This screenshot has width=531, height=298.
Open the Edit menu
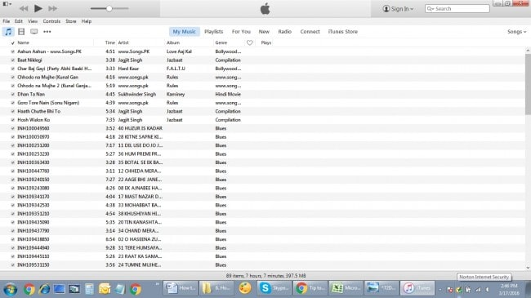(19, 21)
